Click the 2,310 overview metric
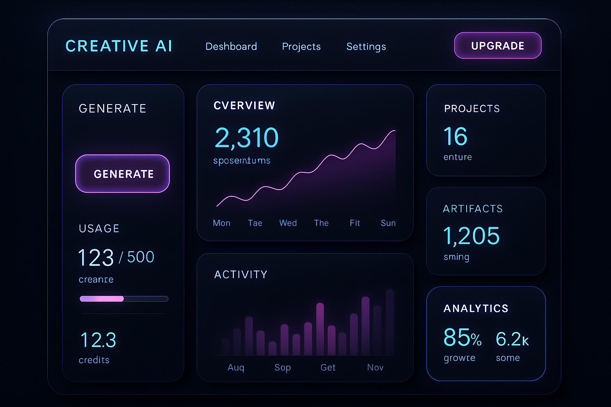This screenshot has height=407, width=611. (x=247, y=137)
